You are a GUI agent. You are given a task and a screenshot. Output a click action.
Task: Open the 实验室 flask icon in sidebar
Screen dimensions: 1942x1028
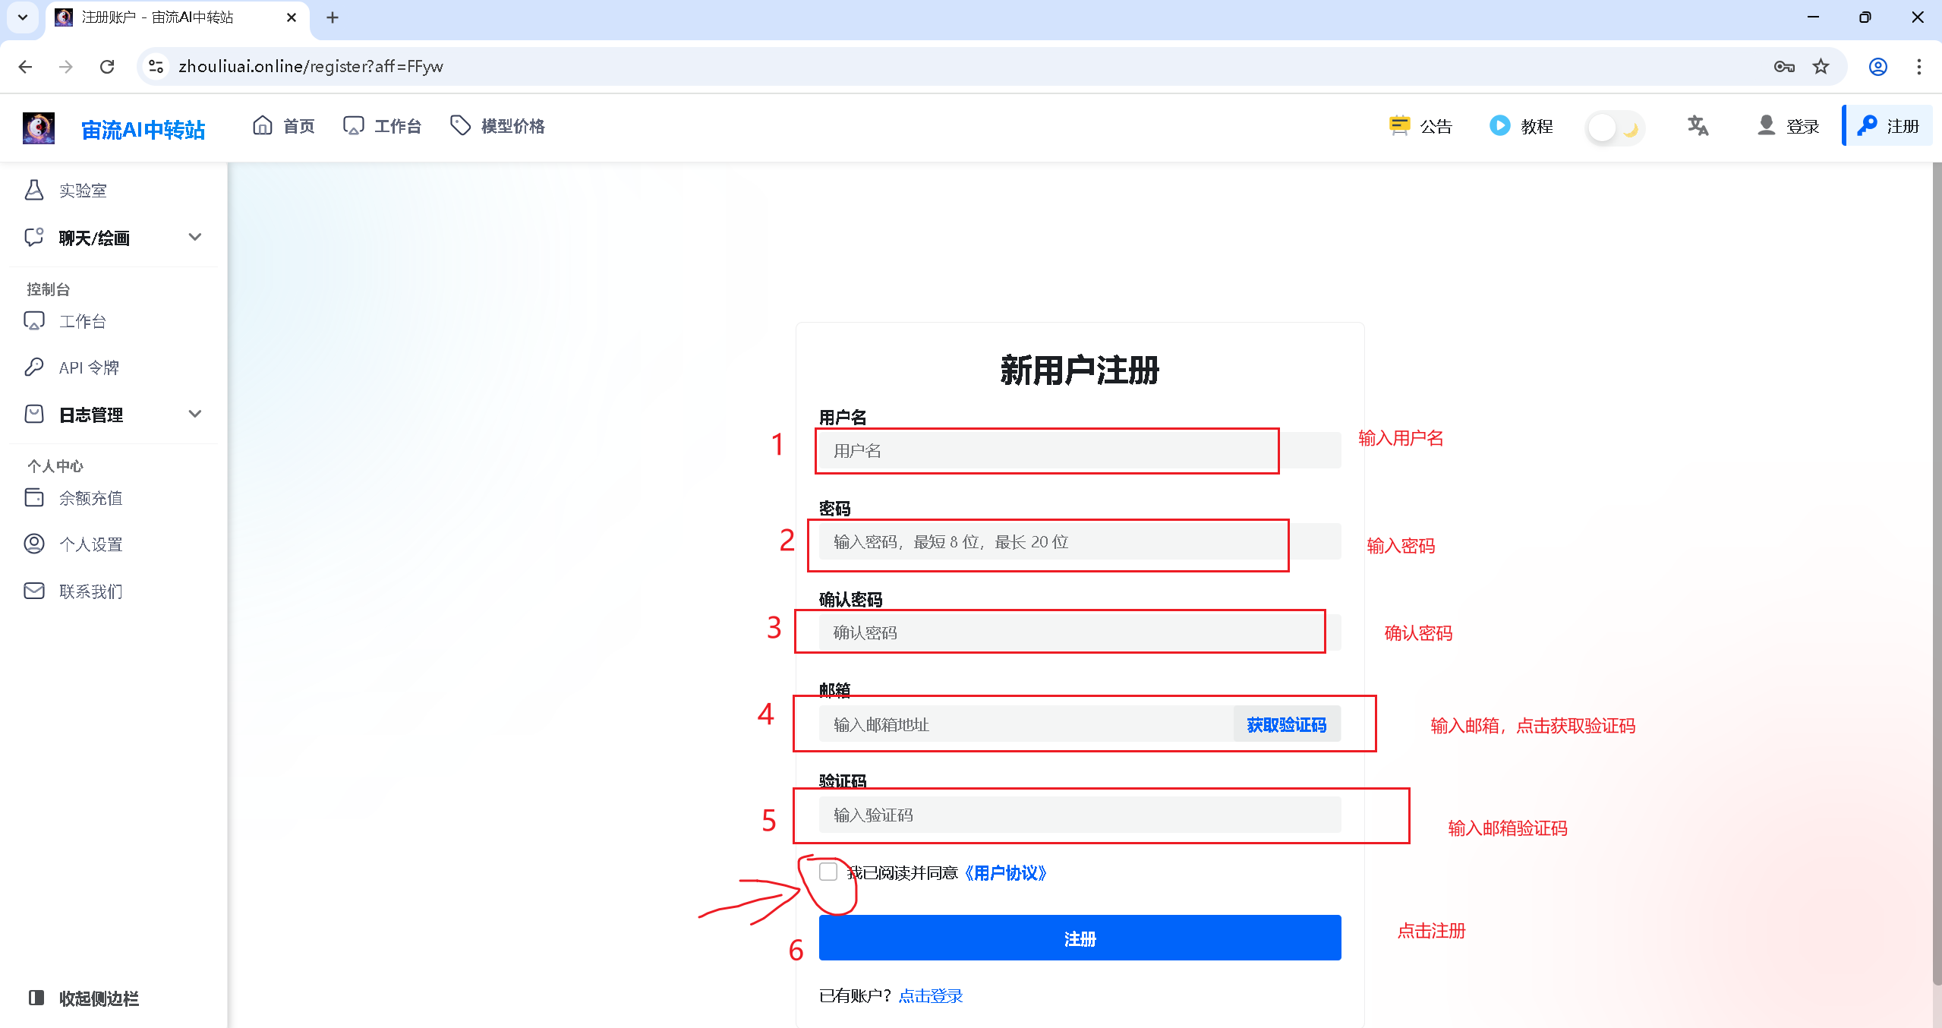(34, 190)
